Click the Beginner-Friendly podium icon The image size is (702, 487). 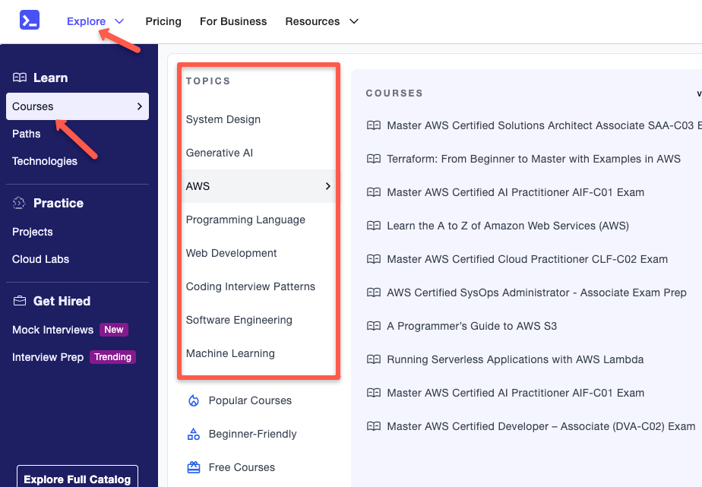tap(193, 434)
